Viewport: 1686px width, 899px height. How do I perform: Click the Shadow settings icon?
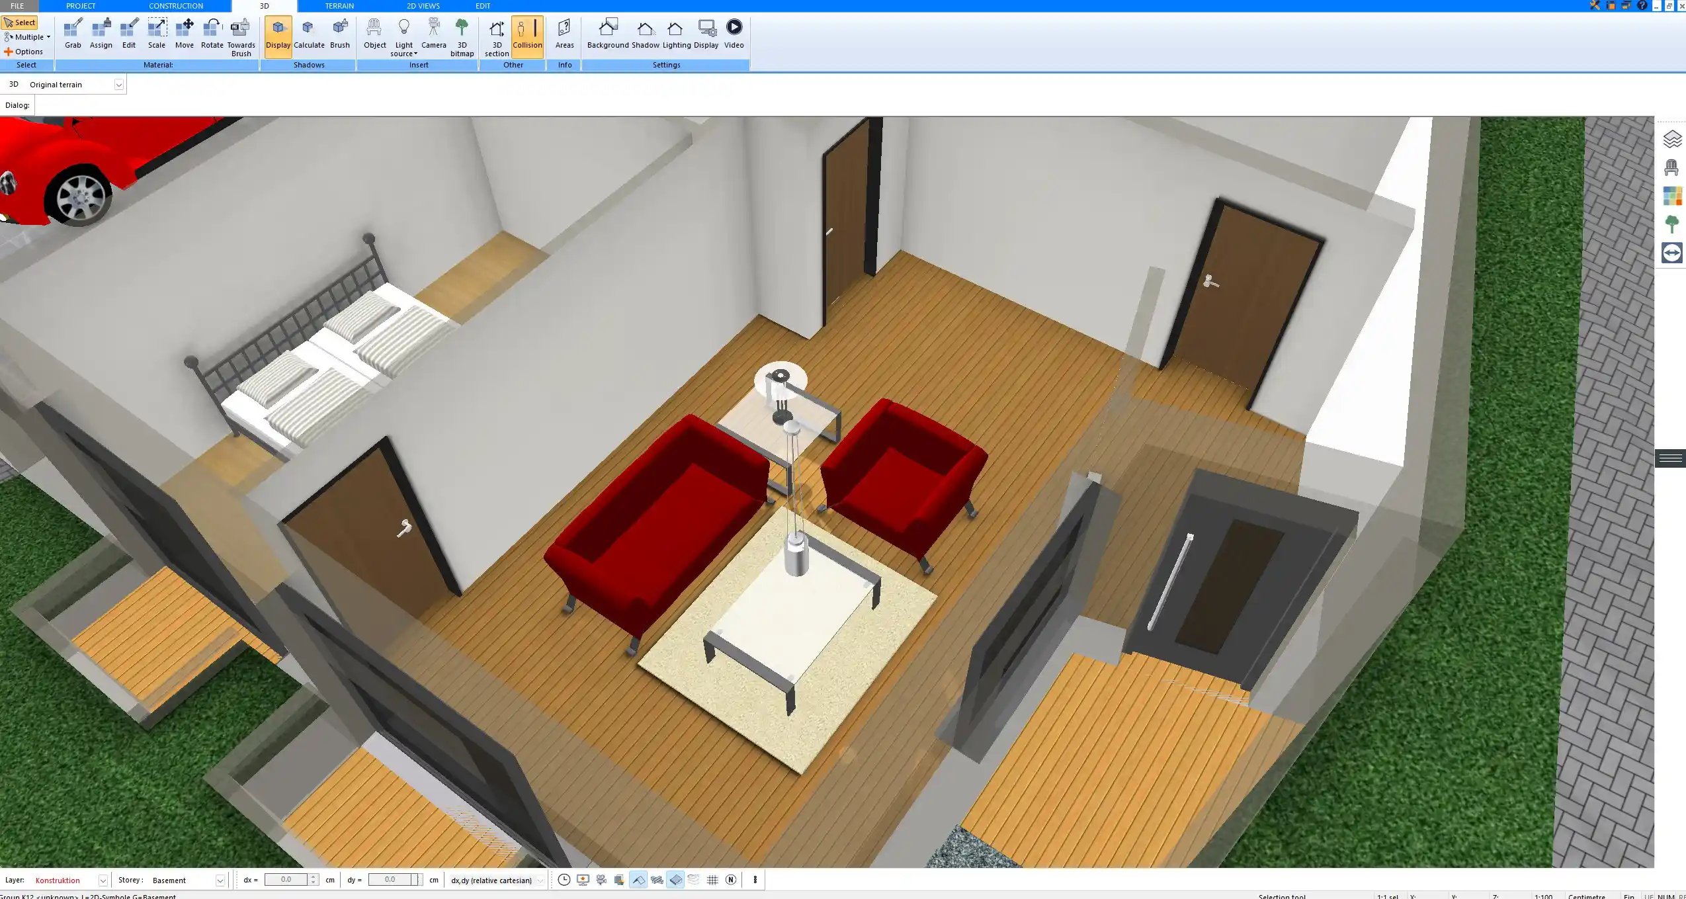(x=645, y=31)
